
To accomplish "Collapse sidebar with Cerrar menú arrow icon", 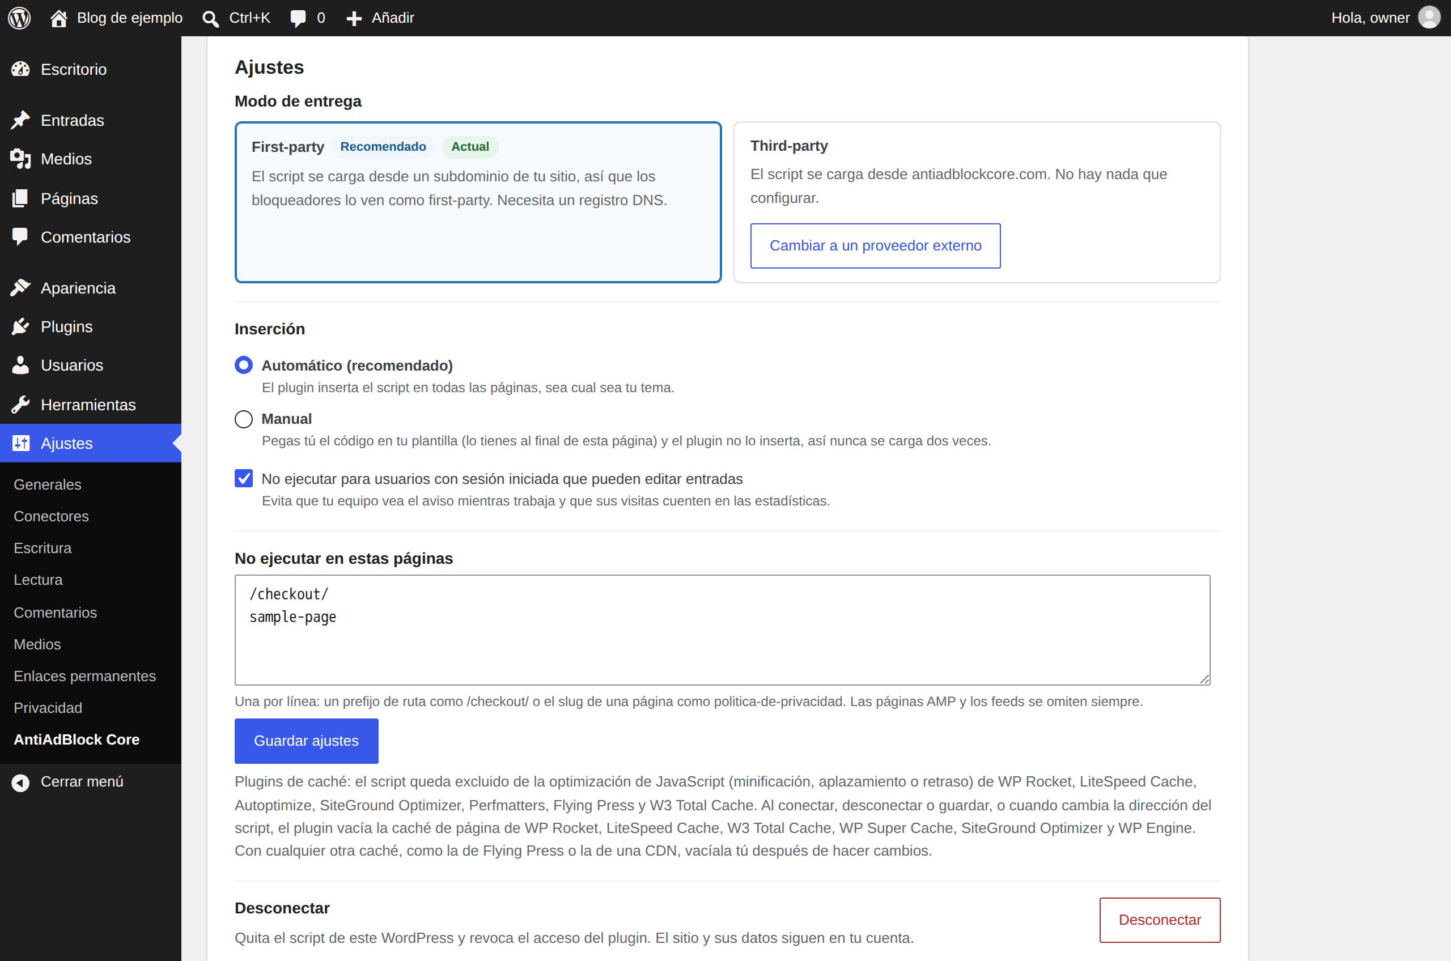I will [x=20, y=783].
